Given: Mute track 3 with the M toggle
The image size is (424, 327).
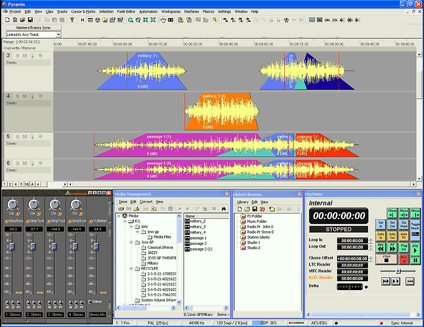Looking at the screenshot, I should coord(25,55).
